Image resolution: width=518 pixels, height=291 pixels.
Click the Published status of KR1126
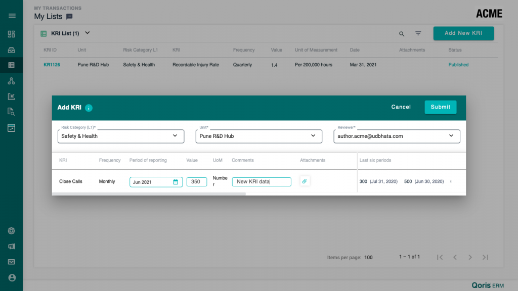(458, 65)
